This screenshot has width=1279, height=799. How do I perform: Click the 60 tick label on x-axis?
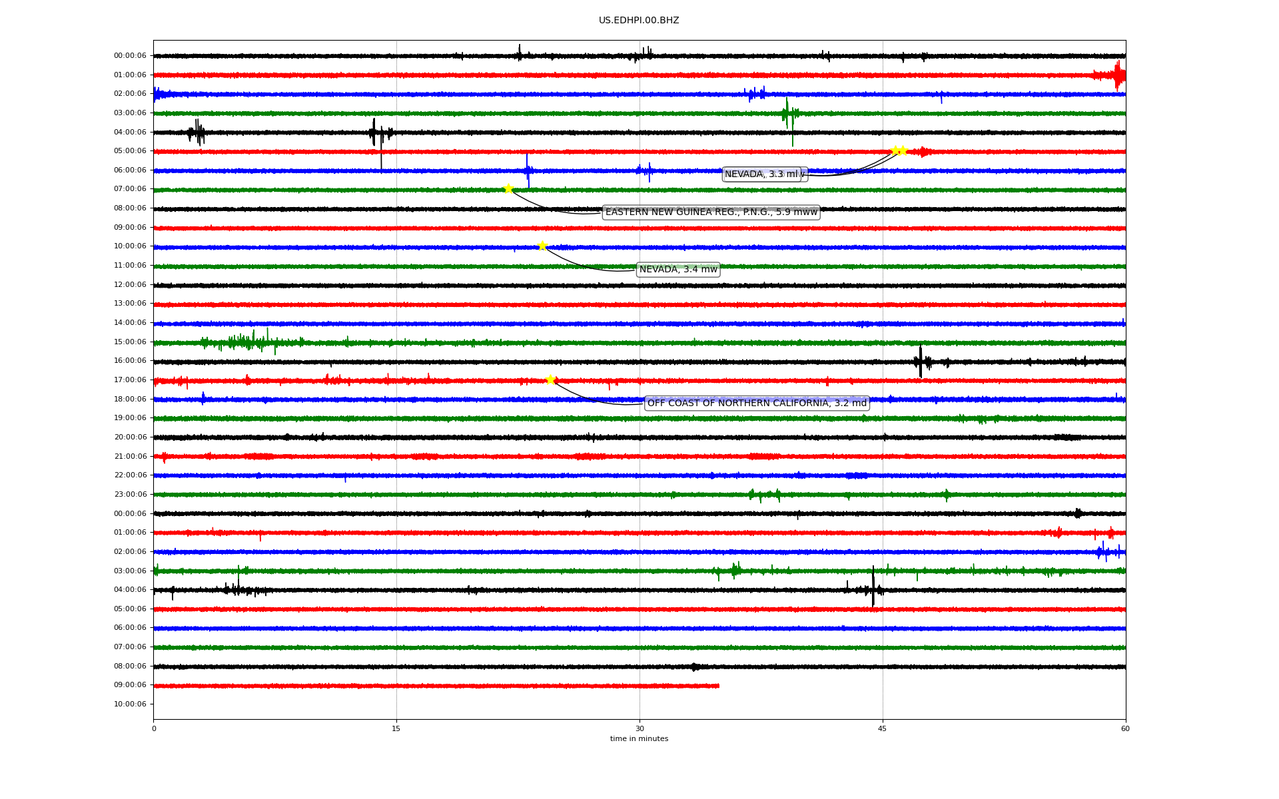point(1125,728)
